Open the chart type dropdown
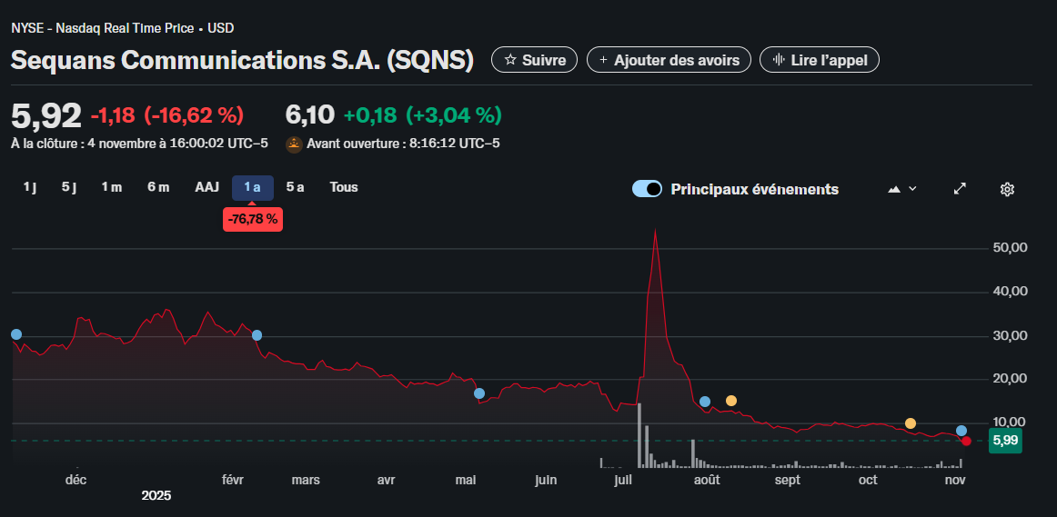Image resolution: width=1057 pixels, height=517 pixels. click(x=902, y=189)
